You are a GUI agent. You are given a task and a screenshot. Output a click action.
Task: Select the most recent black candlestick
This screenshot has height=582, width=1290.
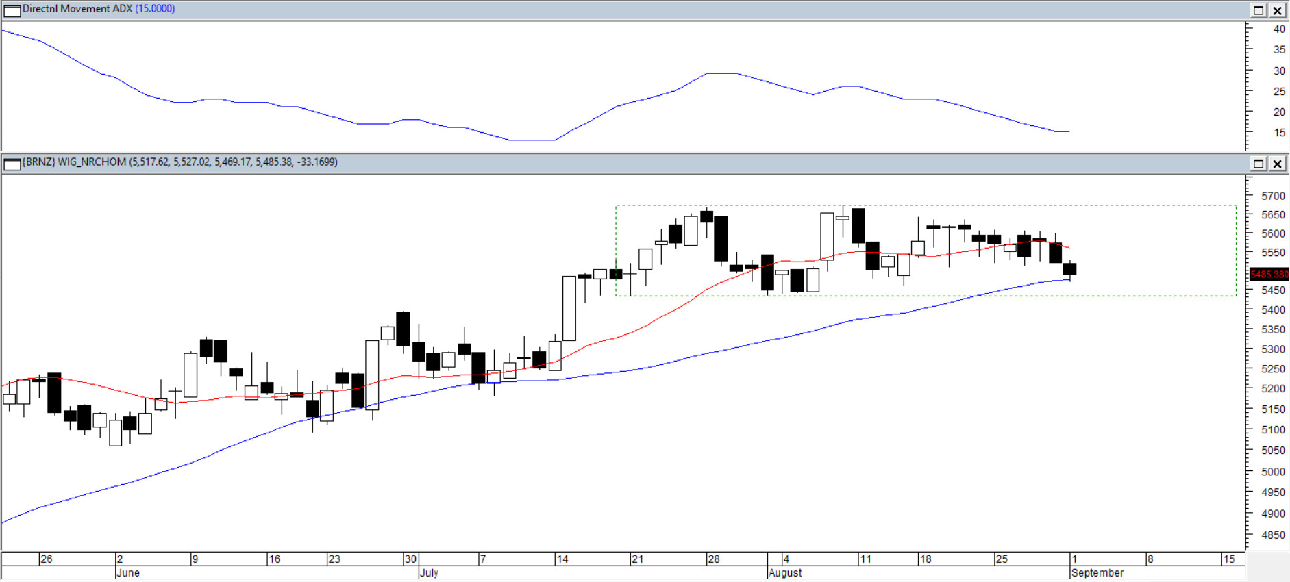tap(1069, 269)
